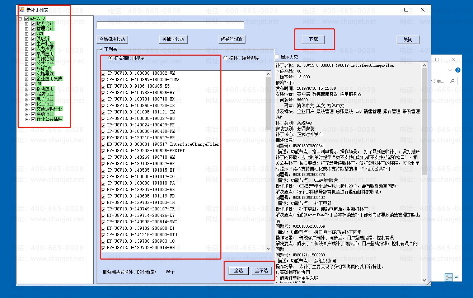This screenshot has width=473, height=298.
Task: Expand the 集团应用 tree node
Action: (x=27, y=54)
